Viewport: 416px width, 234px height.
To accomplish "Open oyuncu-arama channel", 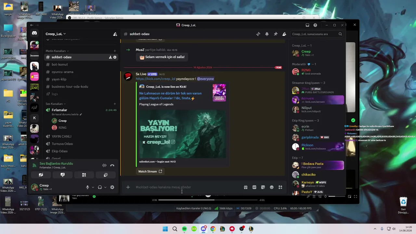I will click(x=81, y=72).
